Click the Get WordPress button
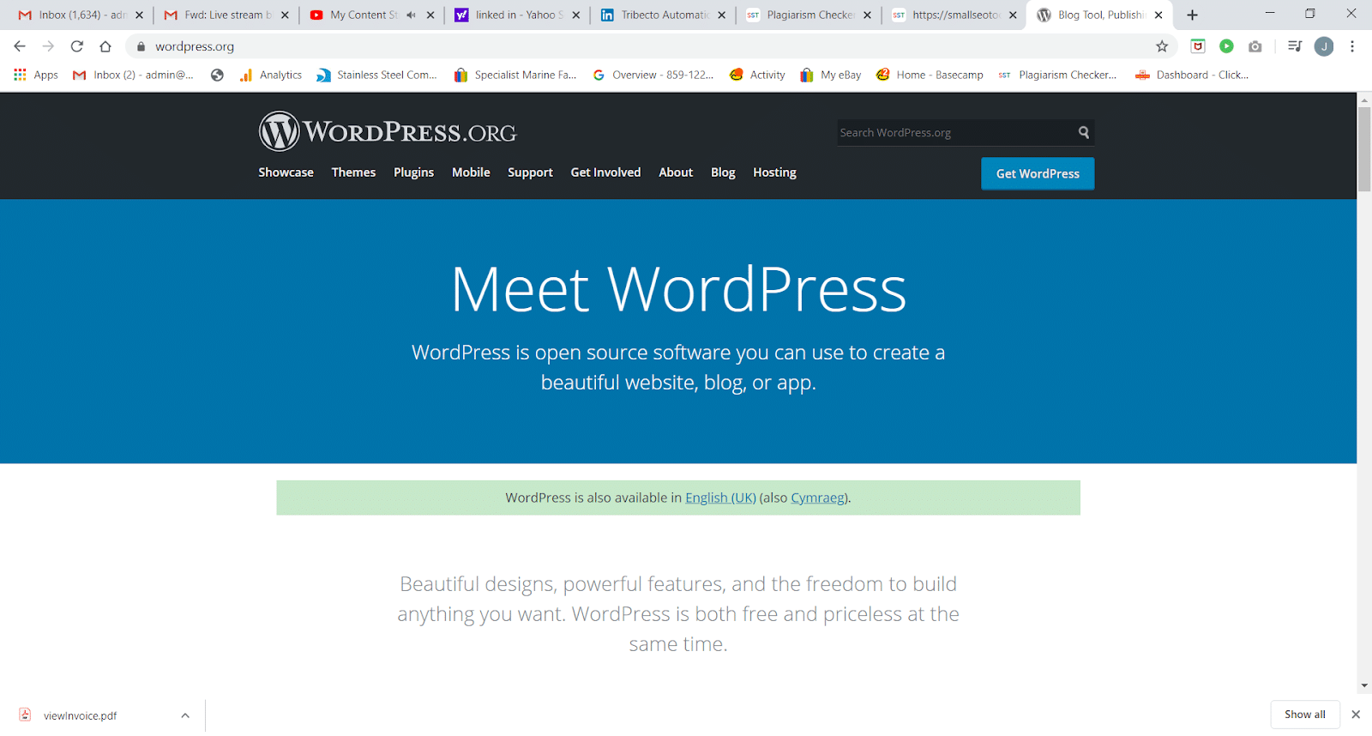 tap(1038, 173)
